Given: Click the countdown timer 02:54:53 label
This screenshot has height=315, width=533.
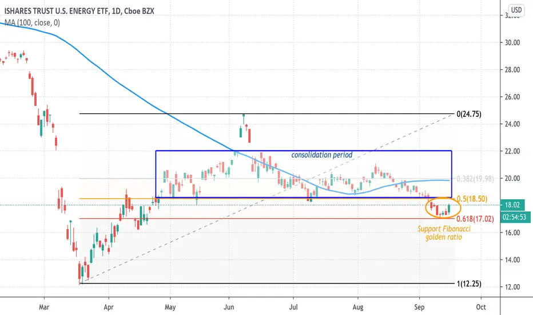Looking at the screenshot, I should tap(514, 217).
